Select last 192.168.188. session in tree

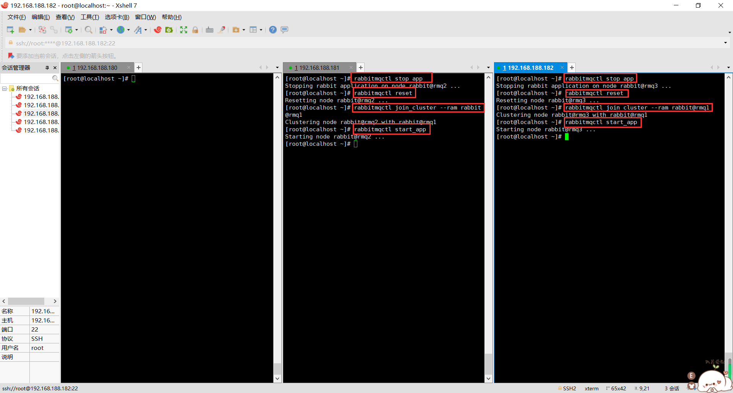tap(41, 130)
